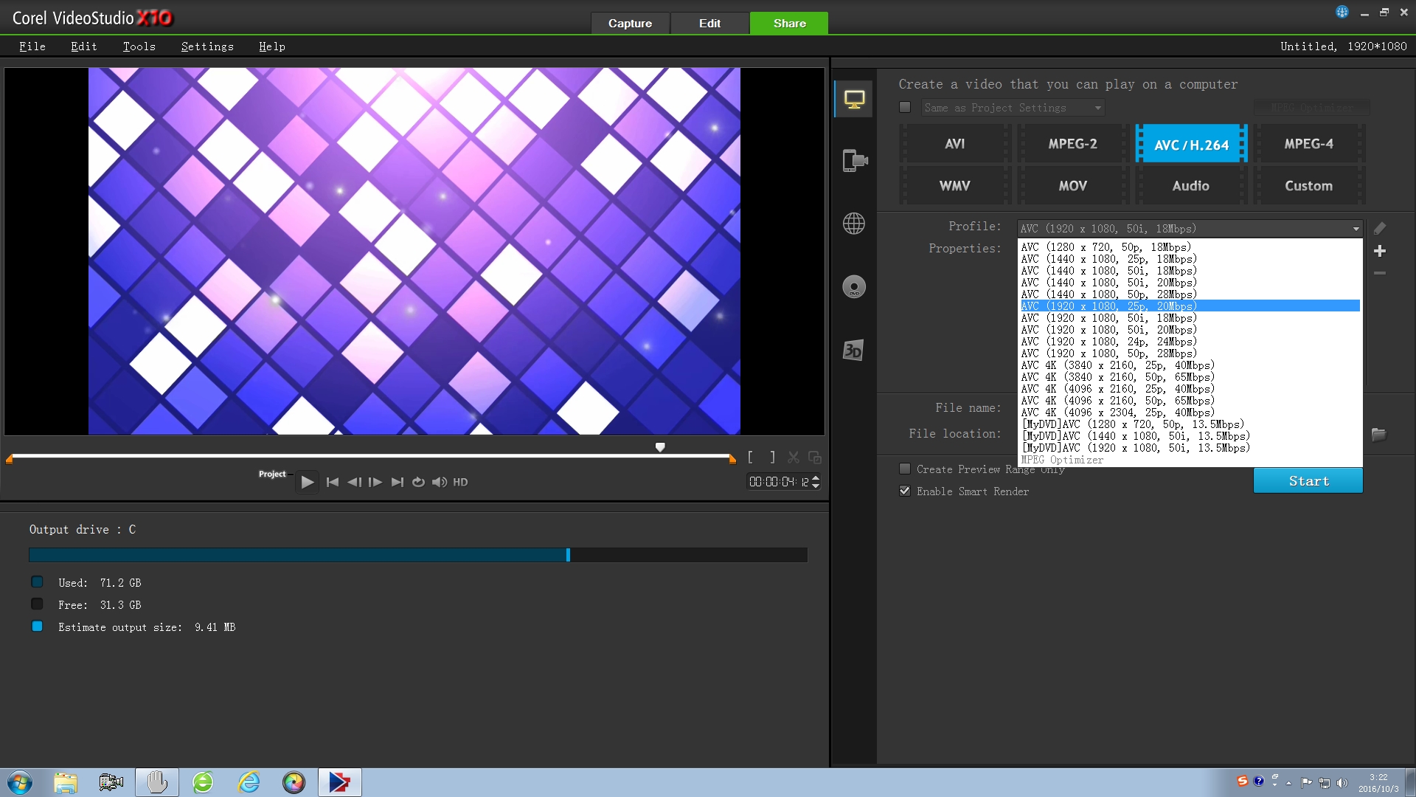This screenshot has width=1416, height=797.
Task: Open the File menu
Action: click(32, 46)
